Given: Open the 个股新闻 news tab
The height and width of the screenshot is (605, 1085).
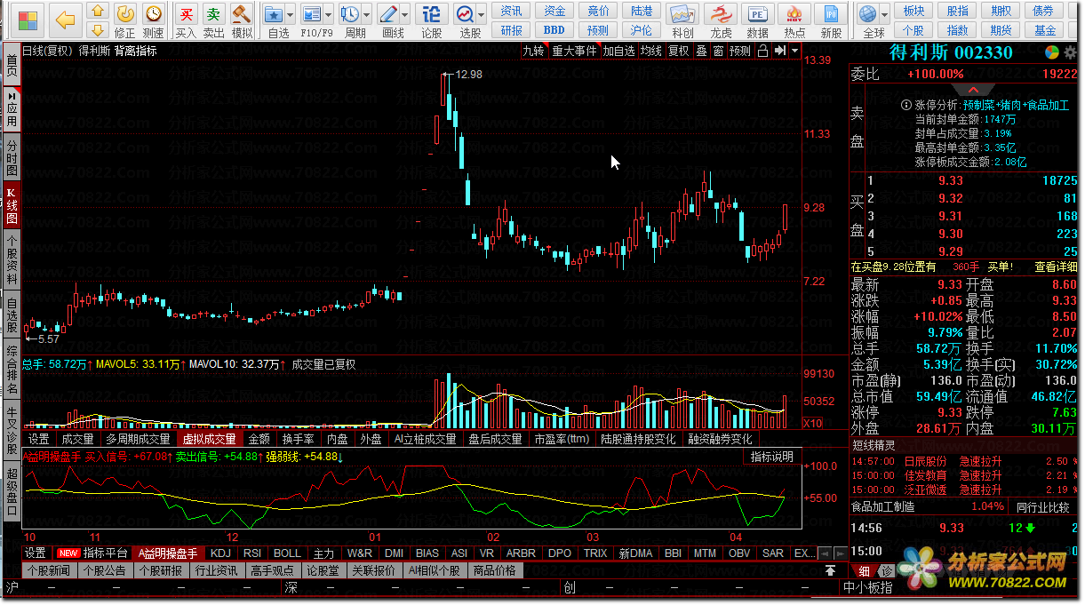Looking at the screenshot, I should click(x=48, y=570).
